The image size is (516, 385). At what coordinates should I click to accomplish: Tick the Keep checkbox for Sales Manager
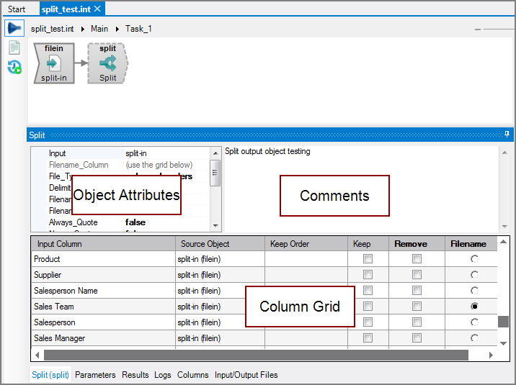click(x=368, y=338)
